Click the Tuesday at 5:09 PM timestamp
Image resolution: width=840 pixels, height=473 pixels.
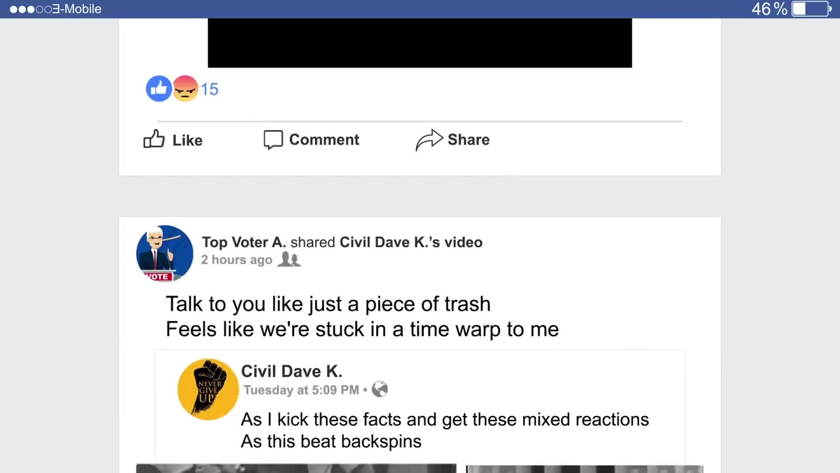(301, 390)
